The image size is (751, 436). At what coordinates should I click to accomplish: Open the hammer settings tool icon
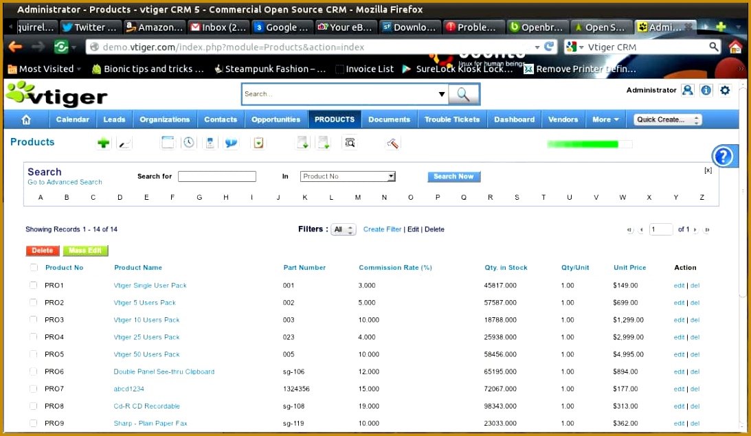(393, 143)
